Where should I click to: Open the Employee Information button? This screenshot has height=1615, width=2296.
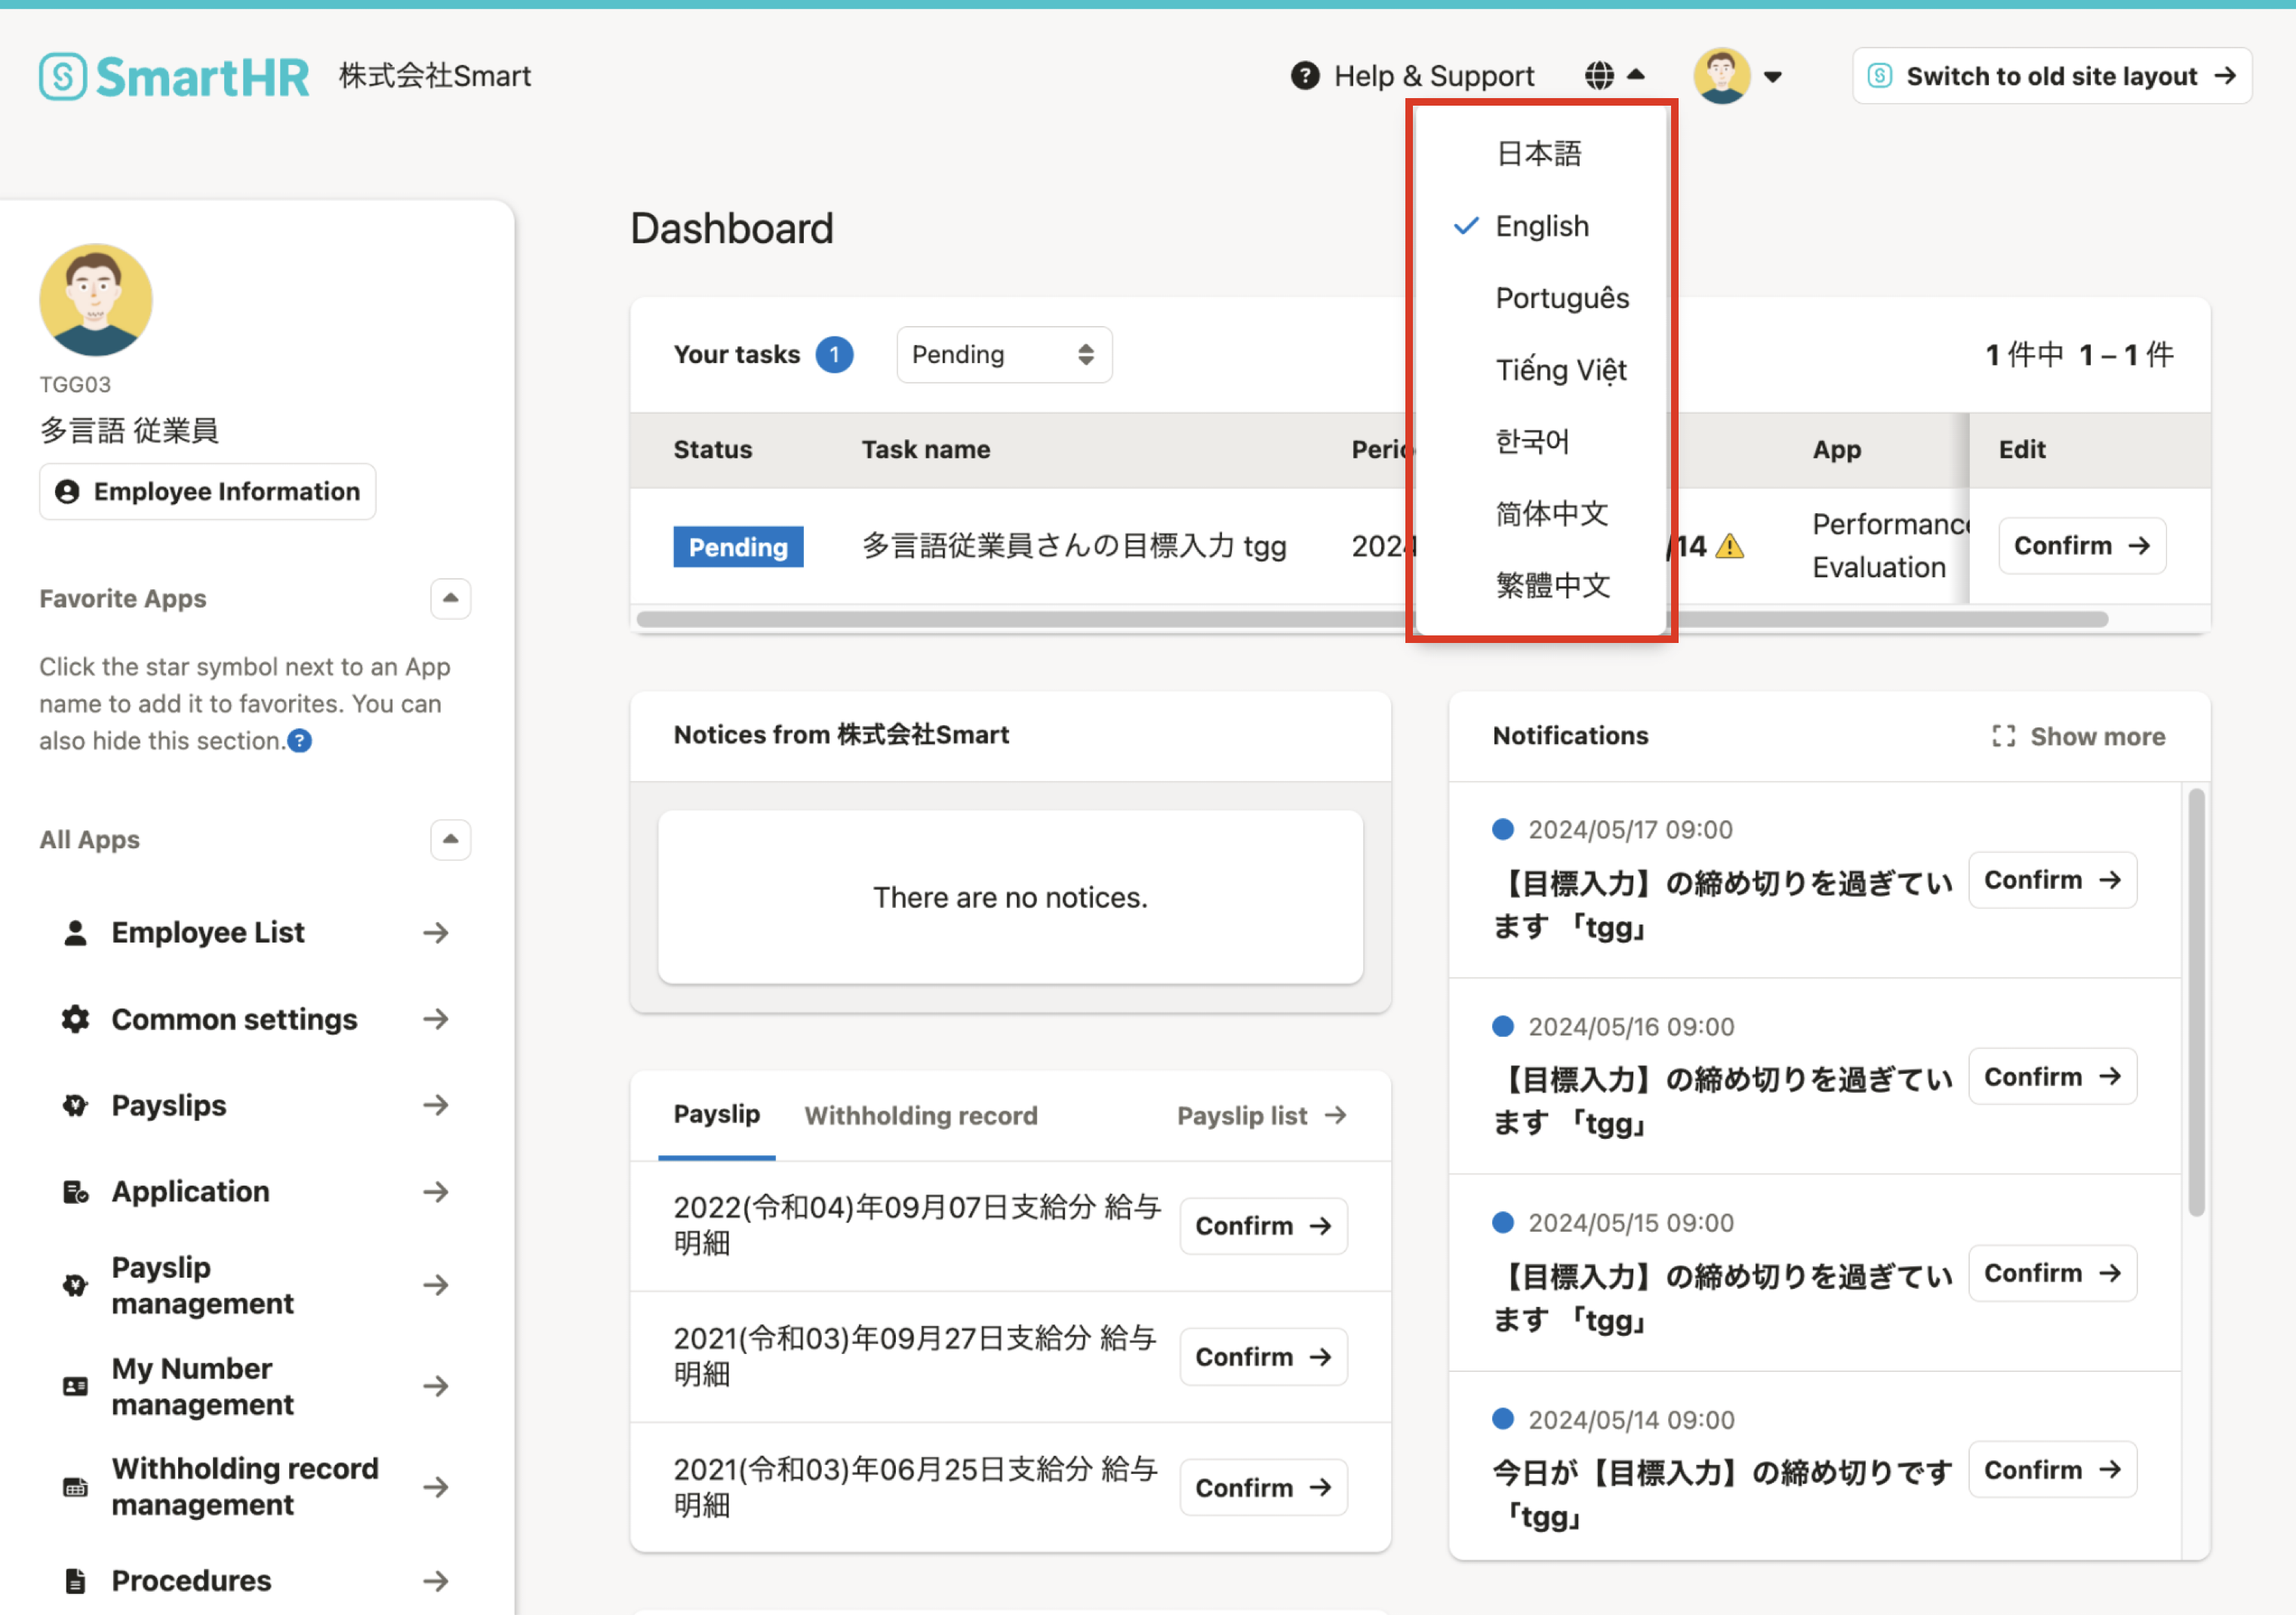pos(208,491)
